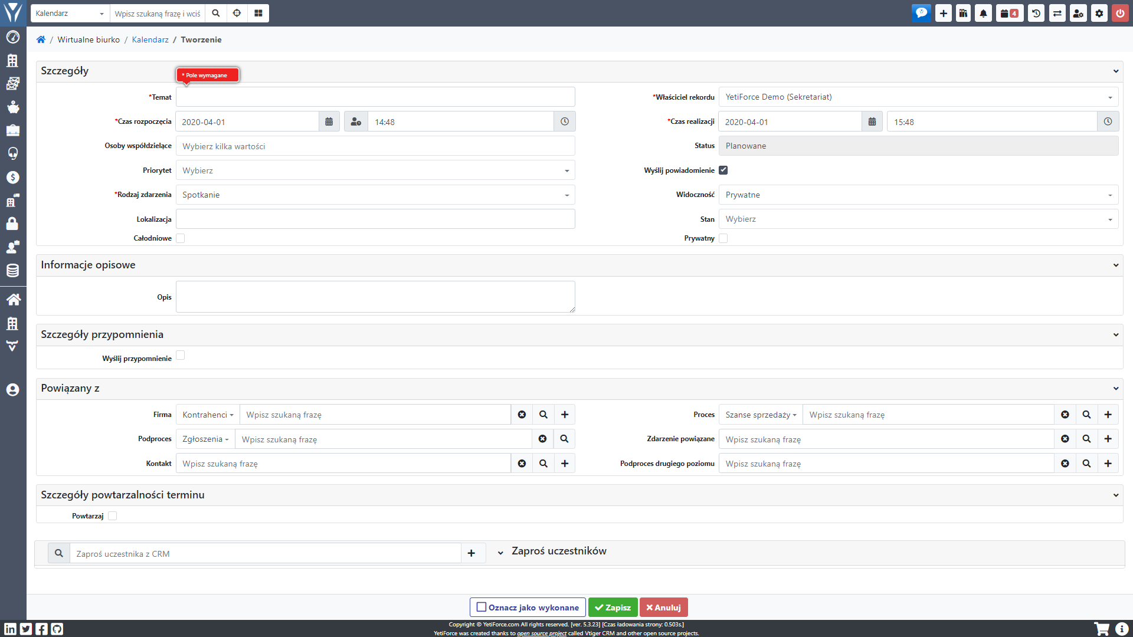Uncheck the Wyślij powiadomienie checkbox
The width and height of the screenshot is (1133, 637).
(723, 170)
